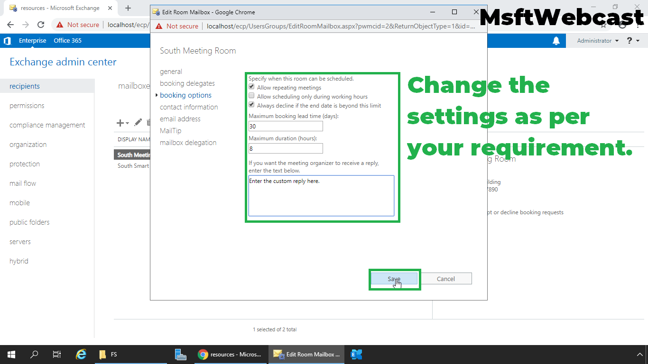Click the Maximum booking lead time field
The image size is (648, 364).
tap(286, 126)
